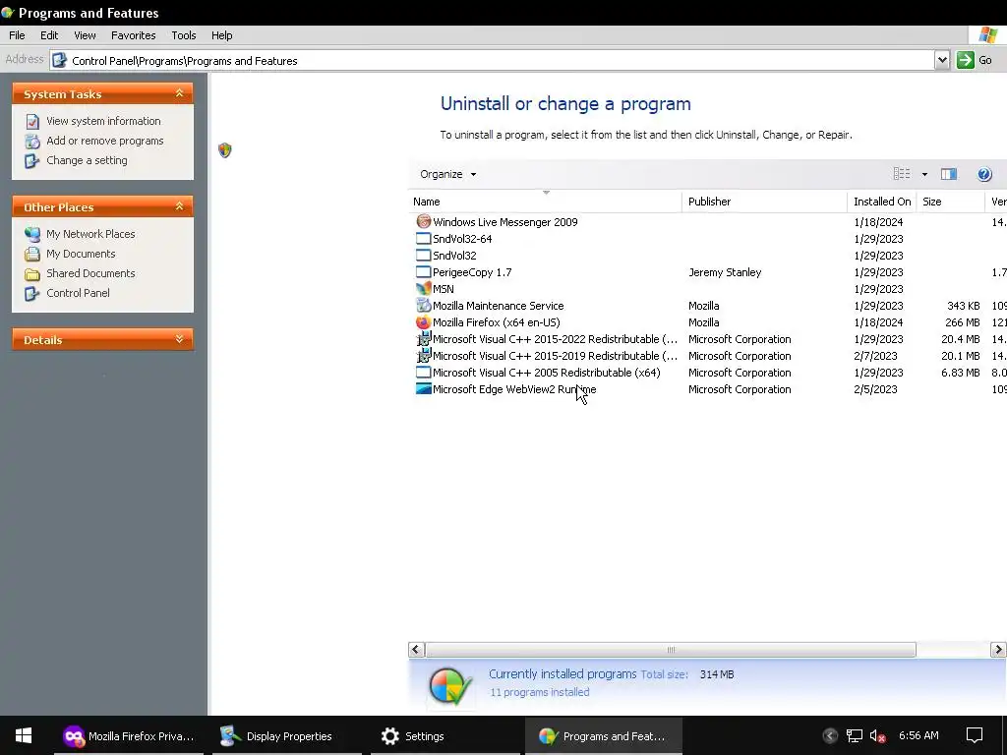1007x755 pixels.
Task: Click Jeremy Stanley publisher cell
Action: click(x=725, y=272)
